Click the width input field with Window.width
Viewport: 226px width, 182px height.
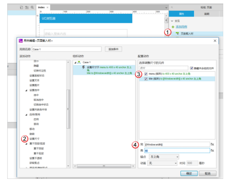coord(177,144)
